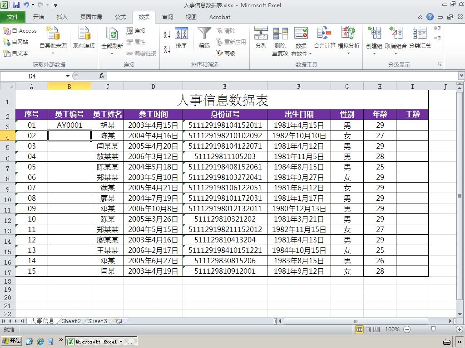The width and height of the screenshot is (465, 348).
Task: Click the insert function fx button
Action: pyautogui.click(x=101, y=76)
